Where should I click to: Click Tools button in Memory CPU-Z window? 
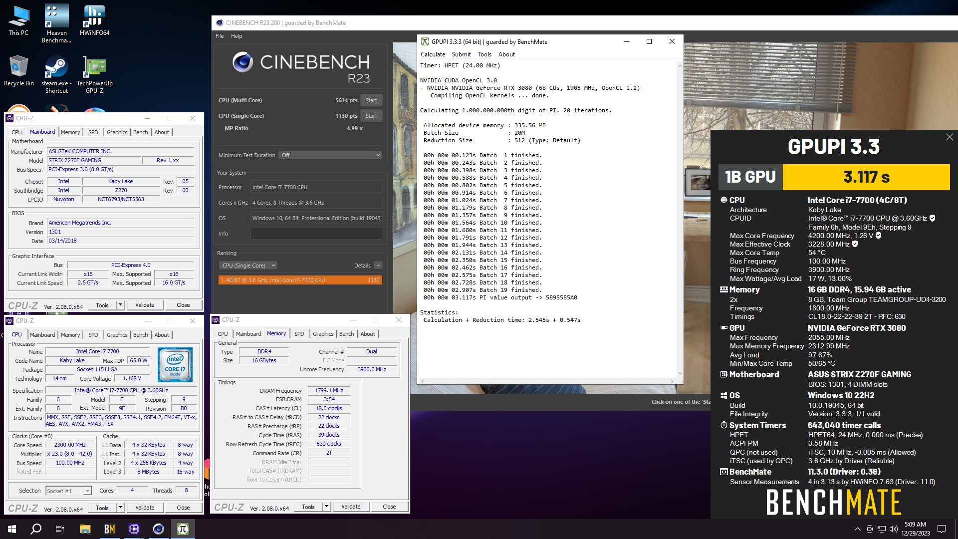point(308,507)
